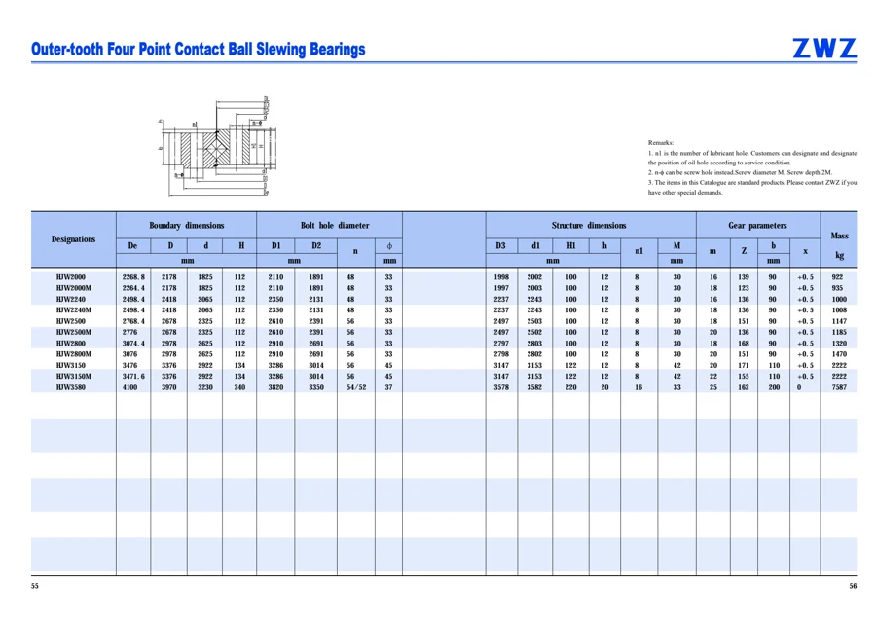Click De value 2264.4
The image size is (876, 619).
coord(133,288)
